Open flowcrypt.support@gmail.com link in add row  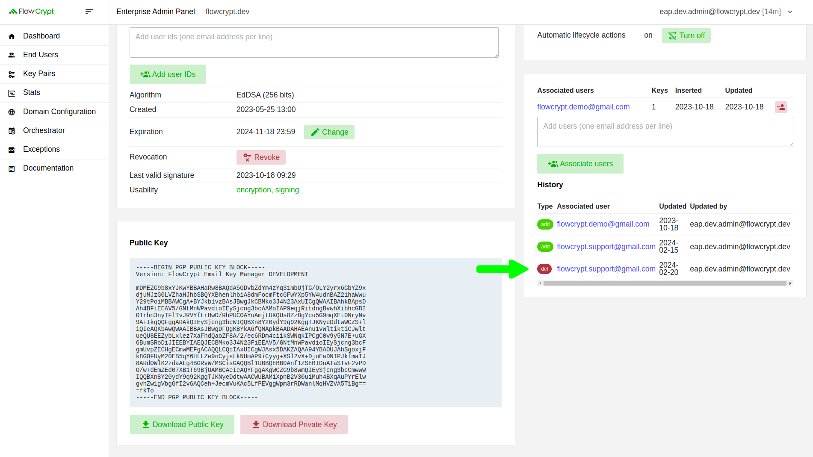pos(606,247)
